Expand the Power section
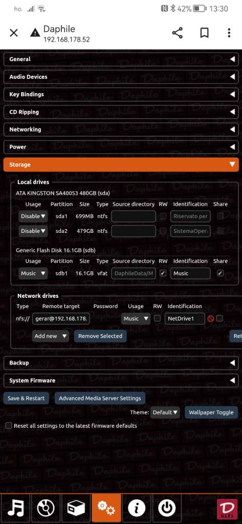This screenshot has width=242, height=524. pyautogui.click(x=121, y=147)
